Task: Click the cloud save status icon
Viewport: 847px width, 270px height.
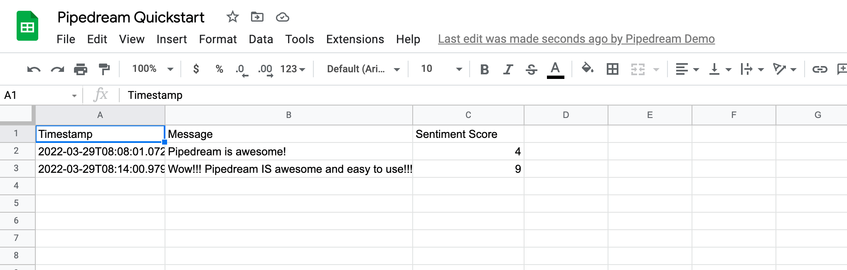Action: click(282, 17)
